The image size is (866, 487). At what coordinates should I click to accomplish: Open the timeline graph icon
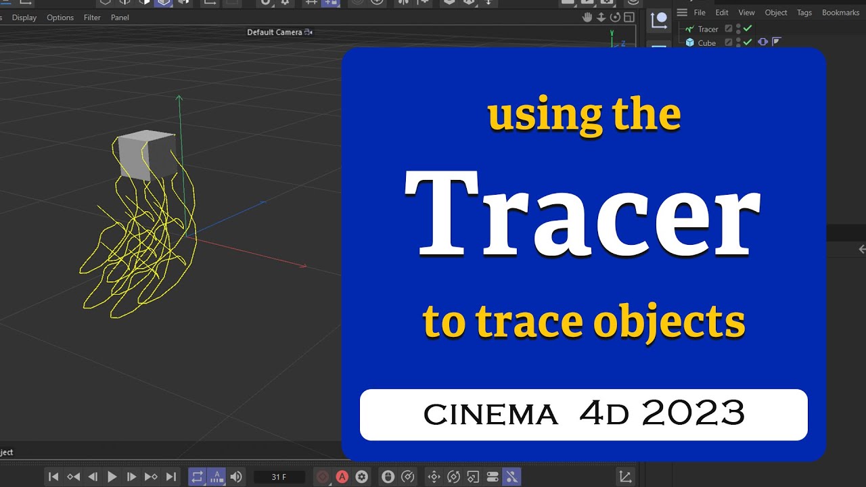(x=626, y=477)
